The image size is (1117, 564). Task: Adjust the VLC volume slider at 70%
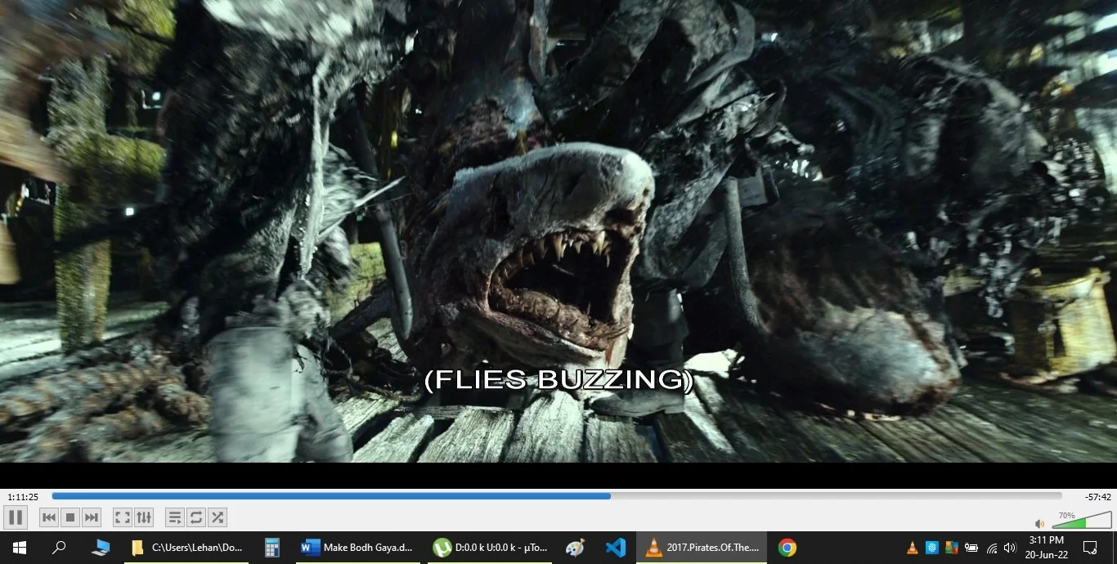[x=1081, y=521]
